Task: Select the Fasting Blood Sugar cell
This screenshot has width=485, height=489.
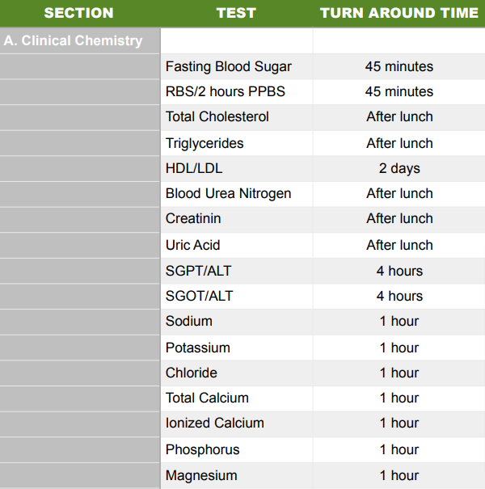Action: coord(229,66)
